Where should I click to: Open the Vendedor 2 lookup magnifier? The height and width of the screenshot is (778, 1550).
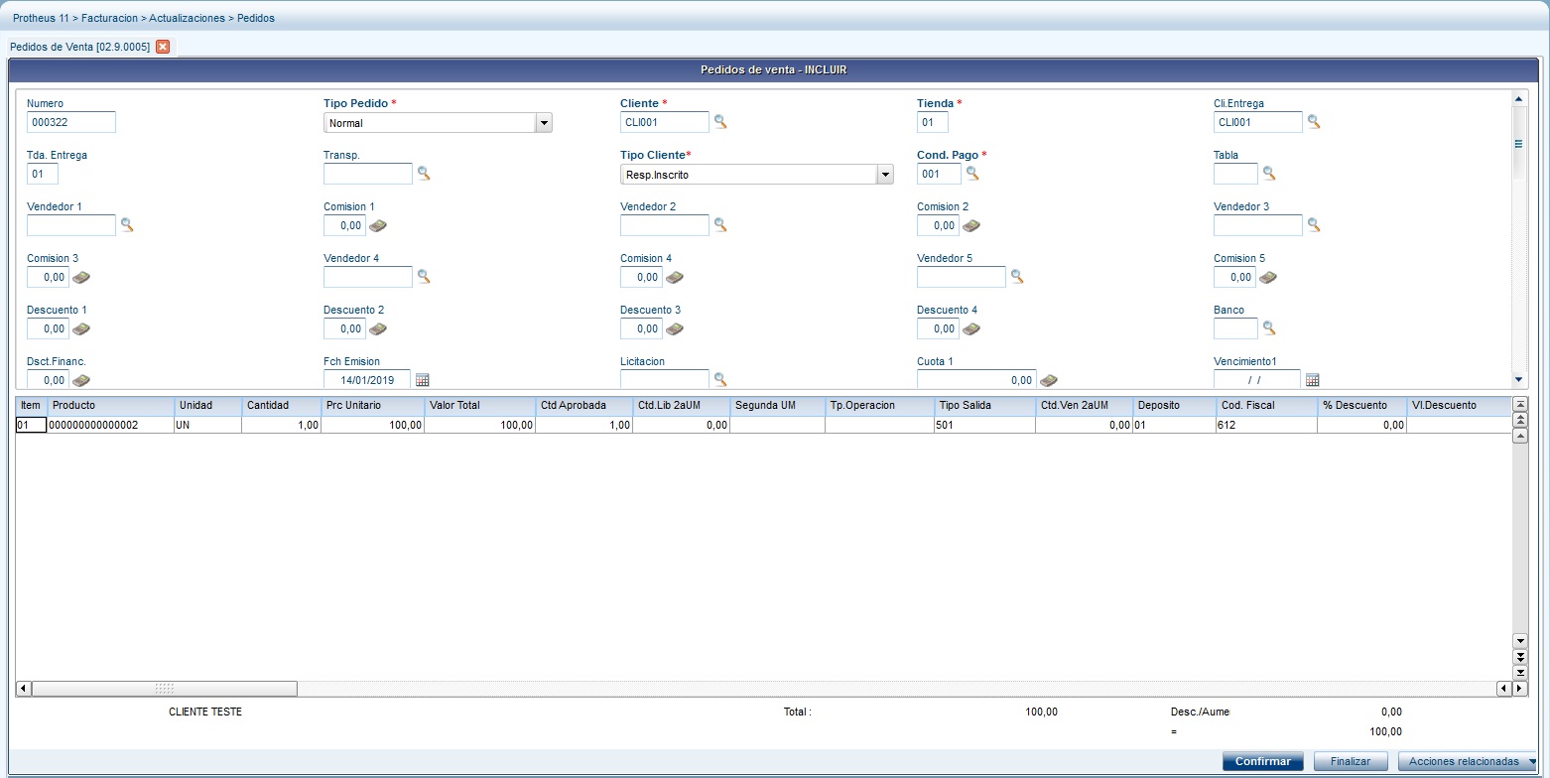click(x=720, y=225)
